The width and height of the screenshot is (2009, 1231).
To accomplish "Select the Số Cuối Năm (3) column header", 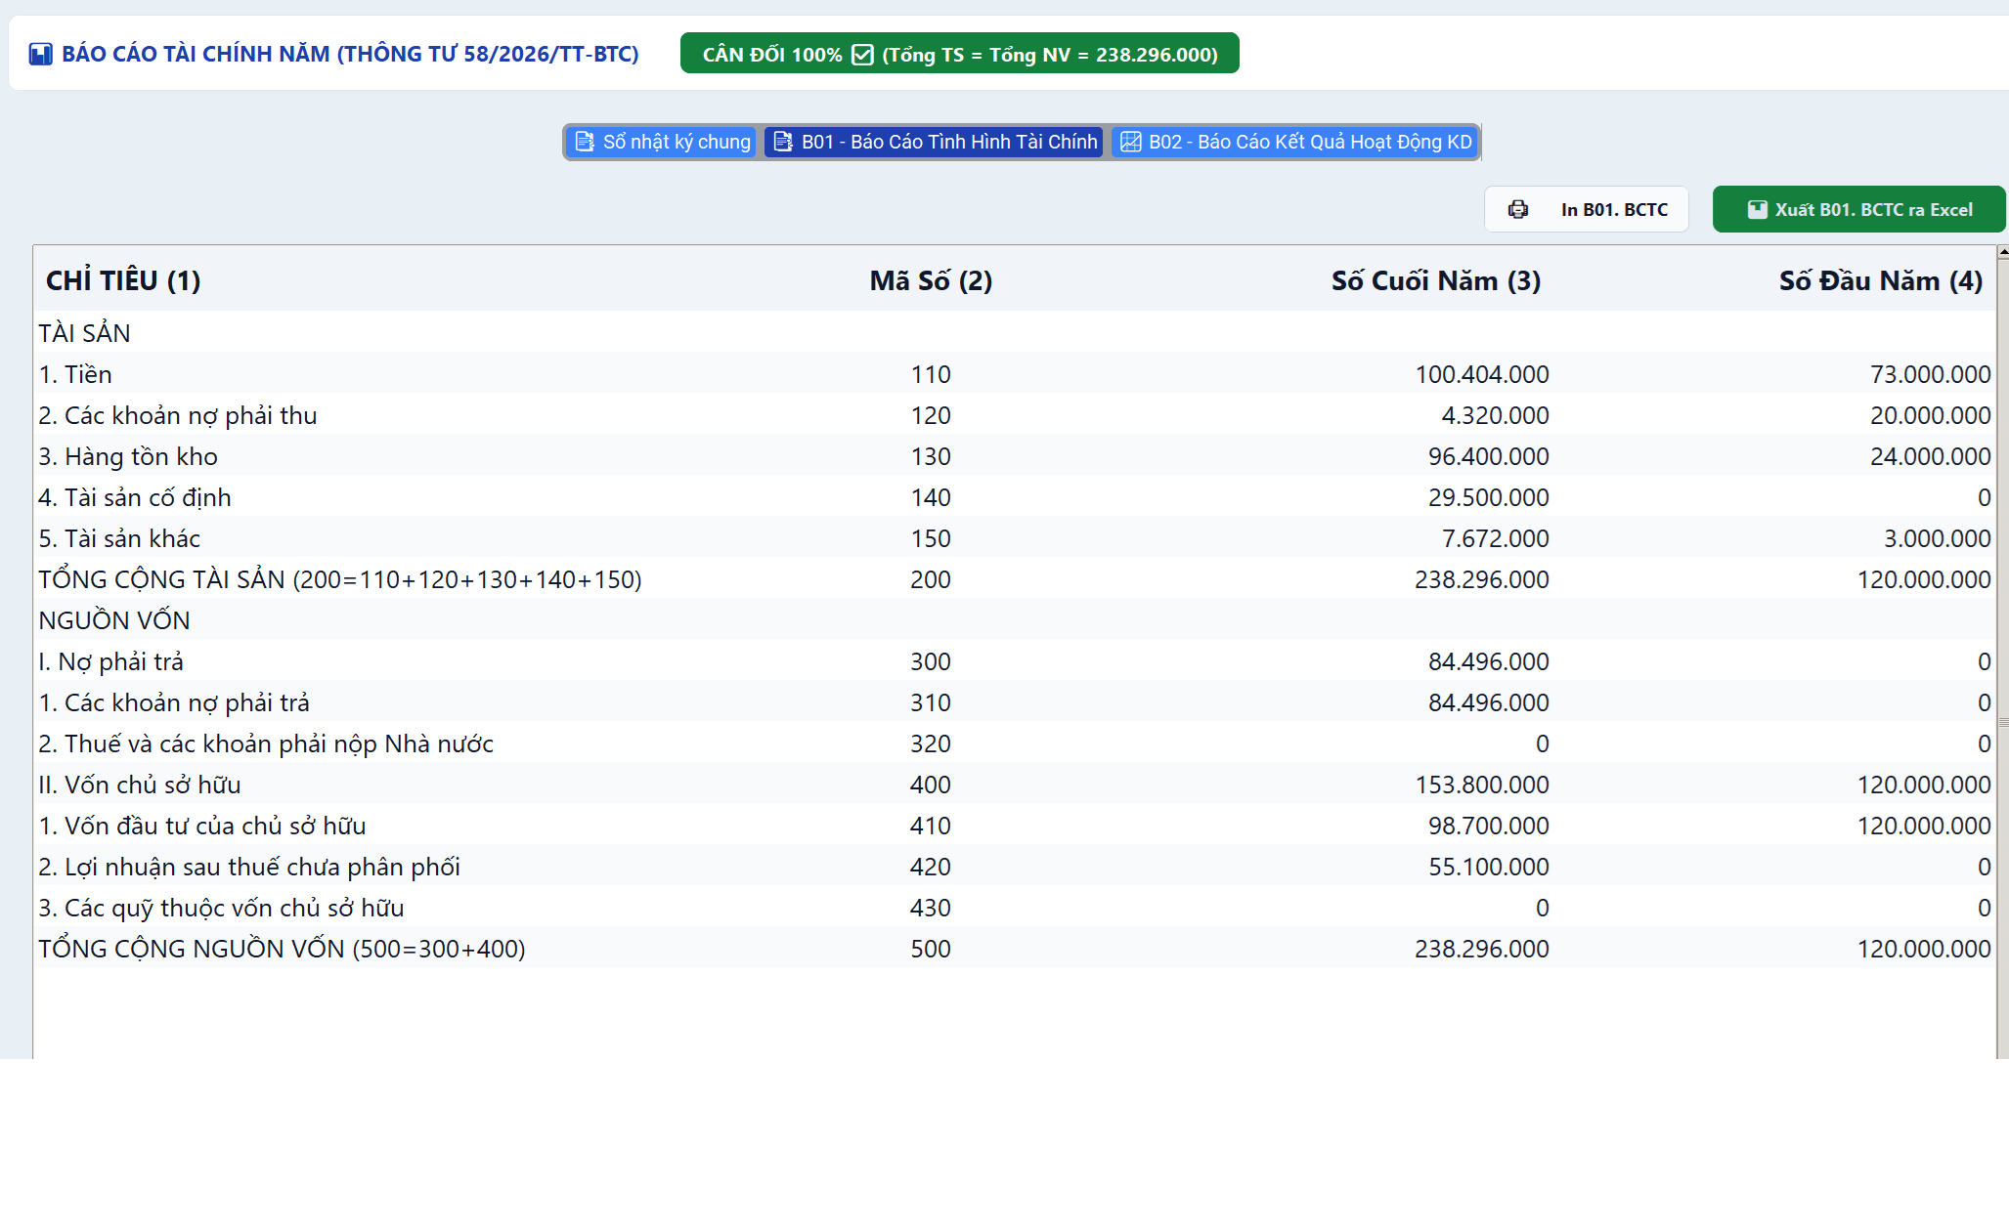I will [x=1435, y=280].
